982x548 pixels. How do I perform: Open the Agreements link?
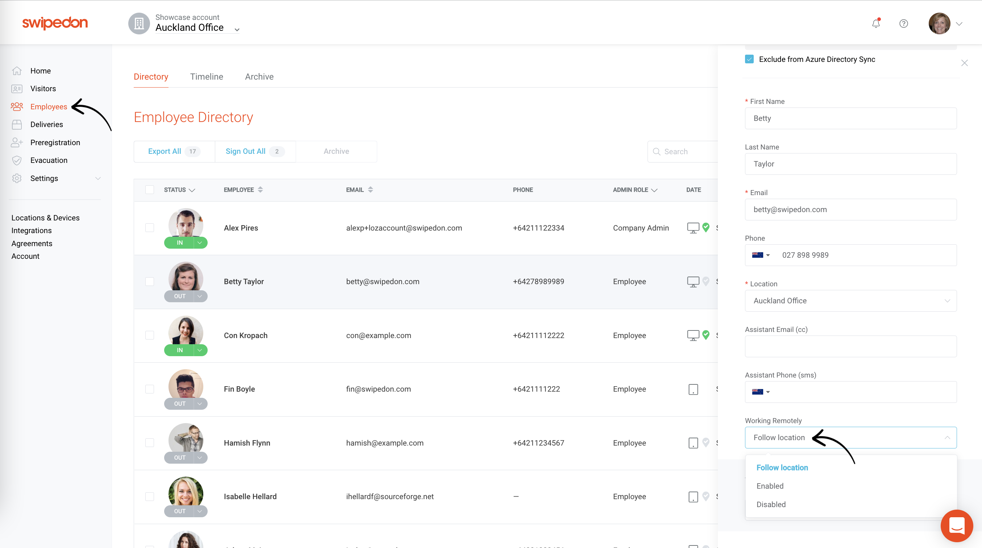point(32,243)
